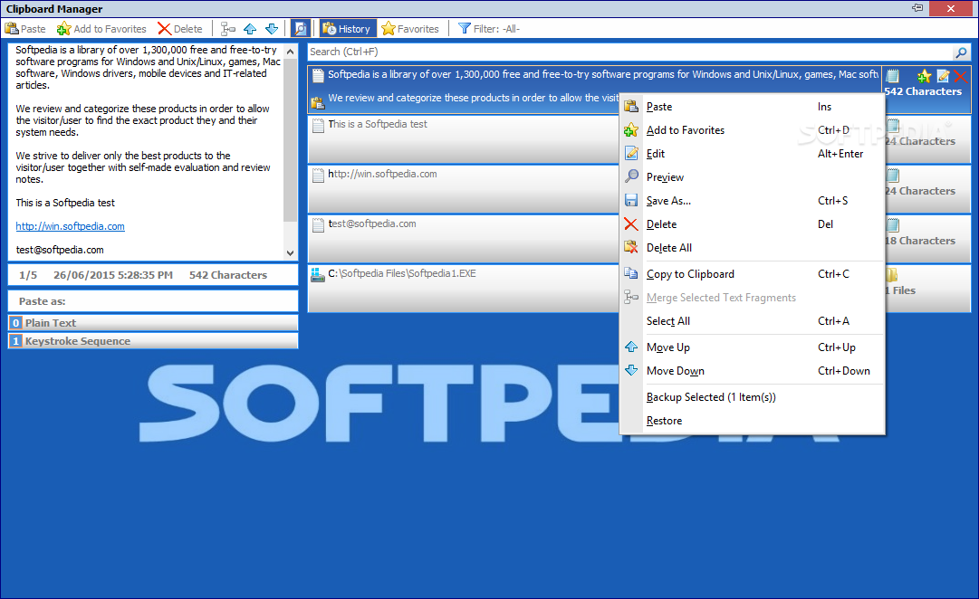Click the pin button in the title bar
Image resolution: width=979 pixels, height=599 pixels.
pos(917,8)
